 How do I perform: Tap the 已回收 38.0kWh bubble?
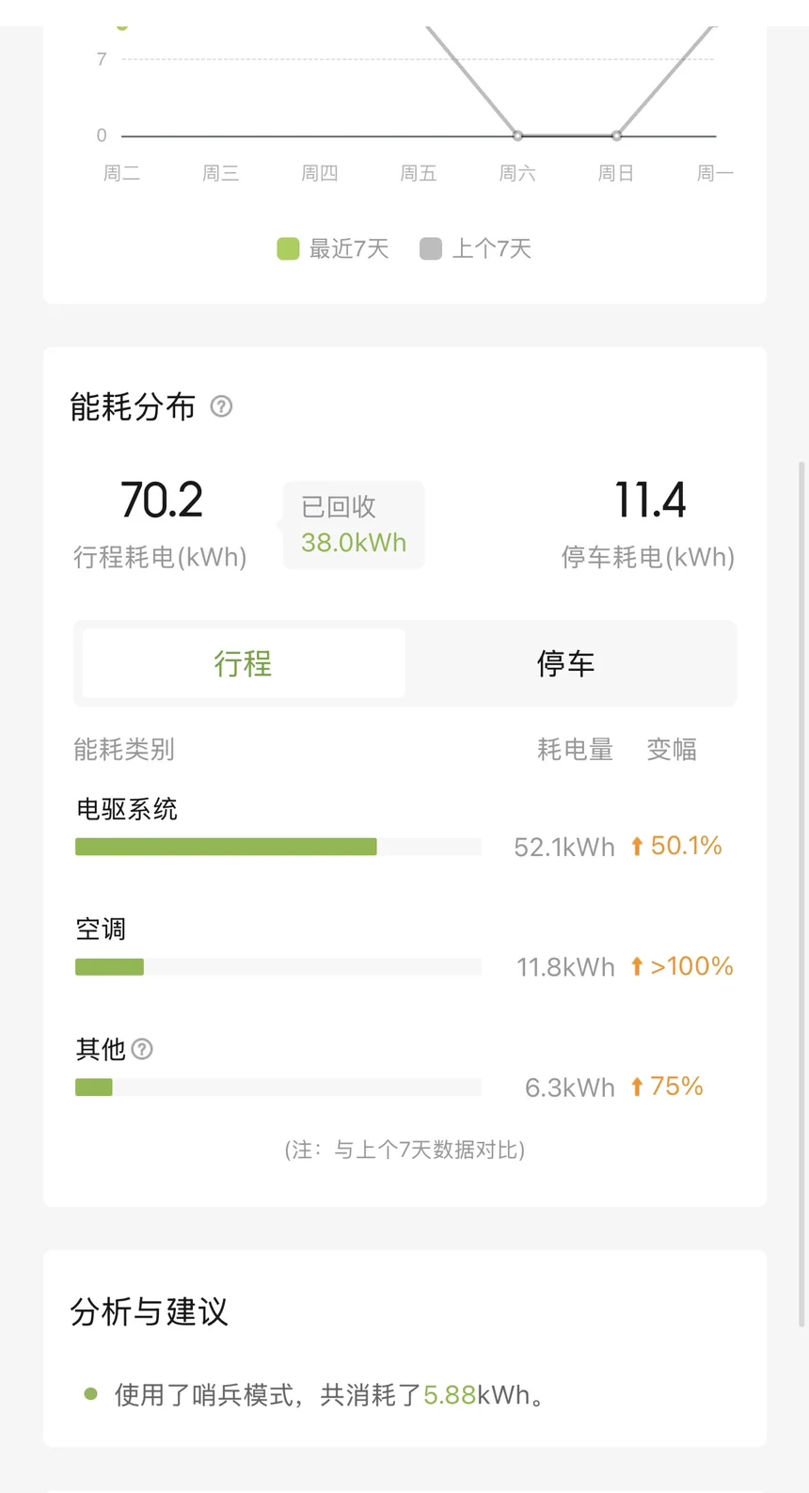[353, 525]
